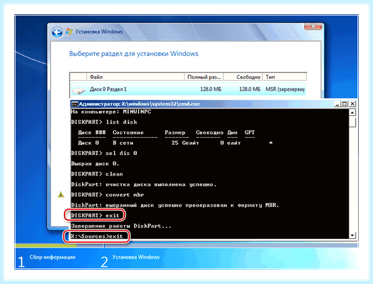Click the Windows flag setup icon
This screenshot has height=284, width=373.
coord(69,32)
